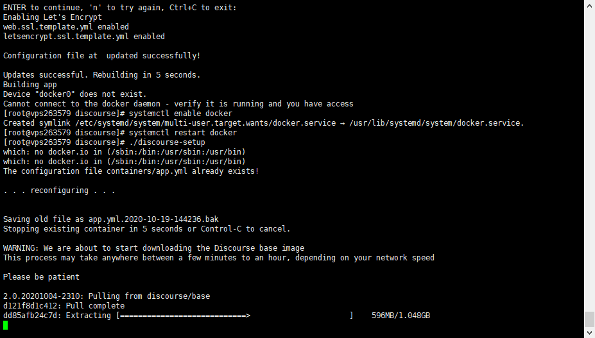Click the "dd85afb24c7d" layer ID

[x=30, y=316]
